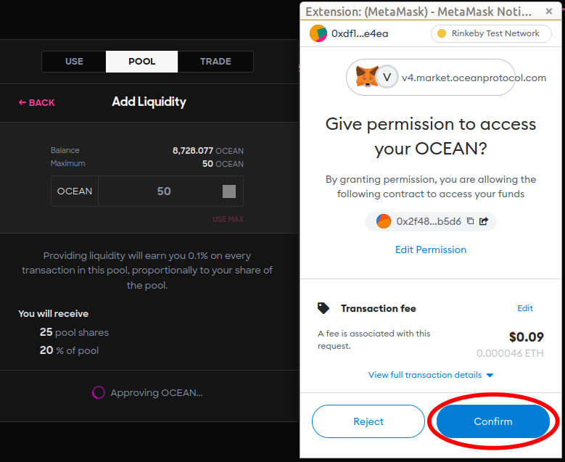Viewport: 565px width, 462px height.
Task: Go BACK from Add Liquidity
Action: click(37, 103)
